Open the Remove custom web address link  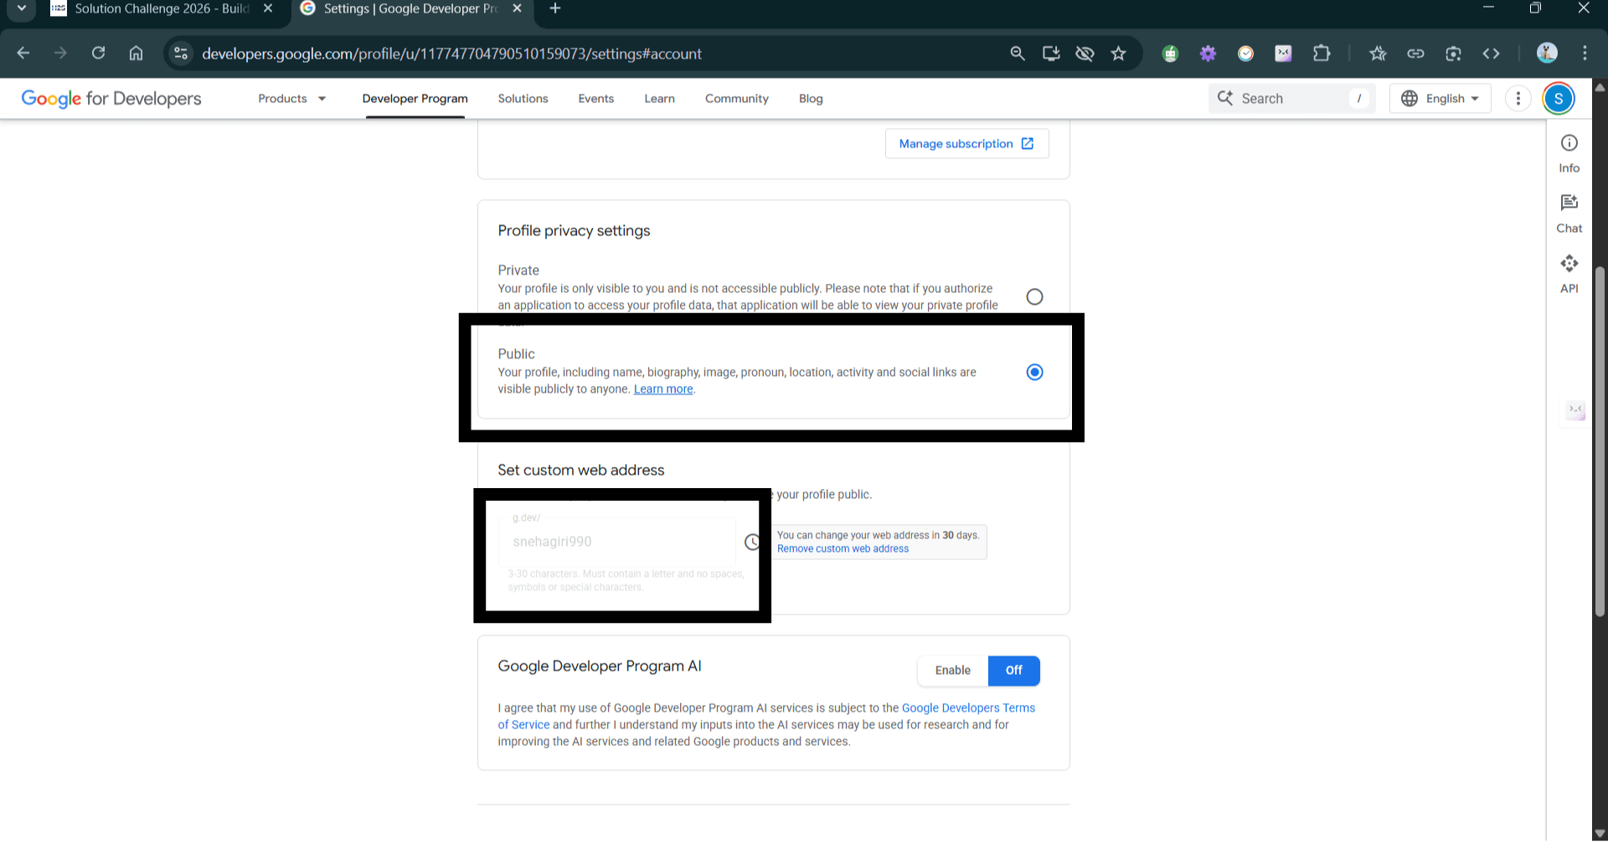click(842, 548)
